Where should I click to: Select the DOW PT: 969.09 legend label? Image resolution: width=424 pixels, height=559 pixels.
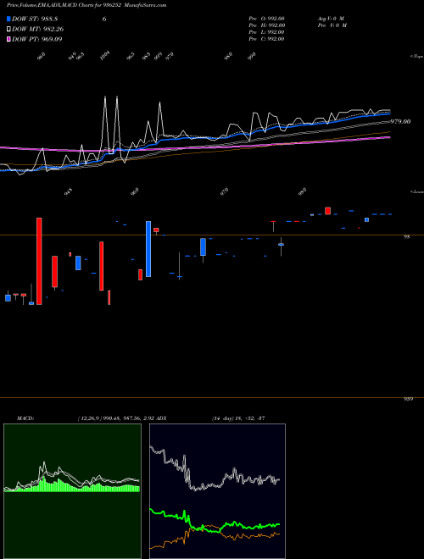tap(37, 39)
